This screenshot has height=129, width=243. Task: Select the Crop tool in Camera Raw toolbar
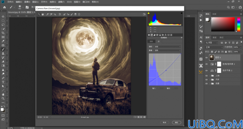click(60, 14)
